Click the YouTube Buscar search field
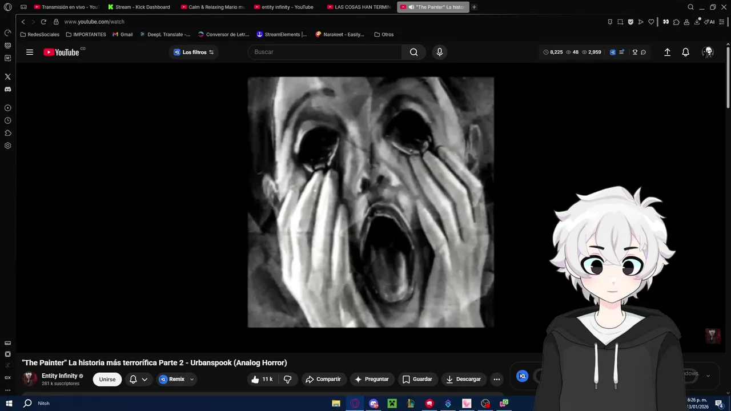The image size is (731, 411). point(325,52)
